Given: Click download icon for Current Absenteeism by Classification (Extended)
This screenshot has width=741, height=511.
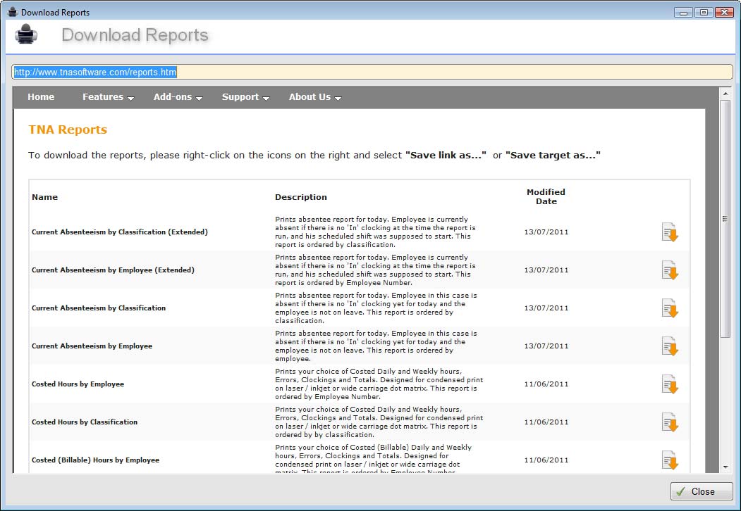Looking at the screenshot, I should click(x=669, y=232).
